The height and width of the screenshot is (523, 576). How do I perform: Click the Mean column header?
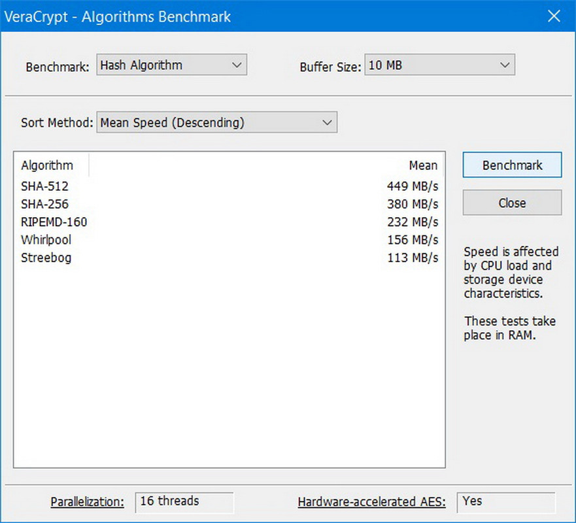pyautogui.click(x=266, y=165)
